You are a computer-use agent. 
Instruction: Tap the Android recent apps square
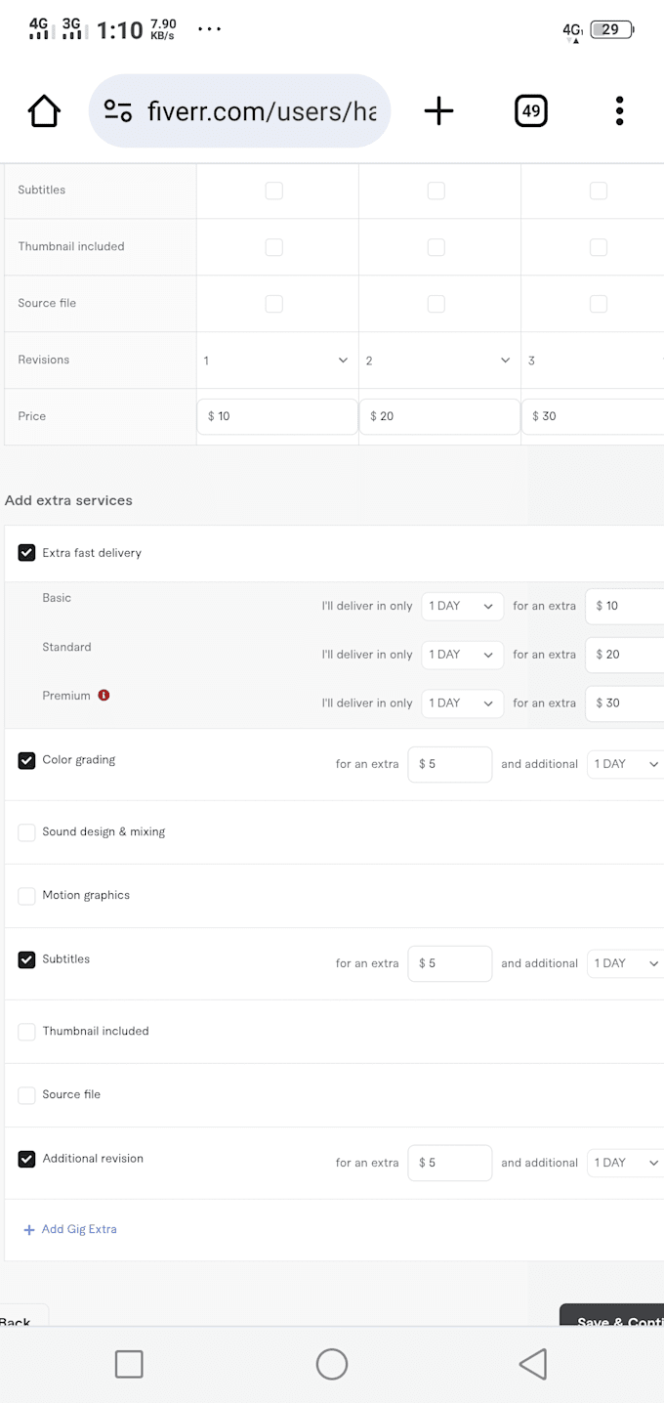[x=129, y=1364]
